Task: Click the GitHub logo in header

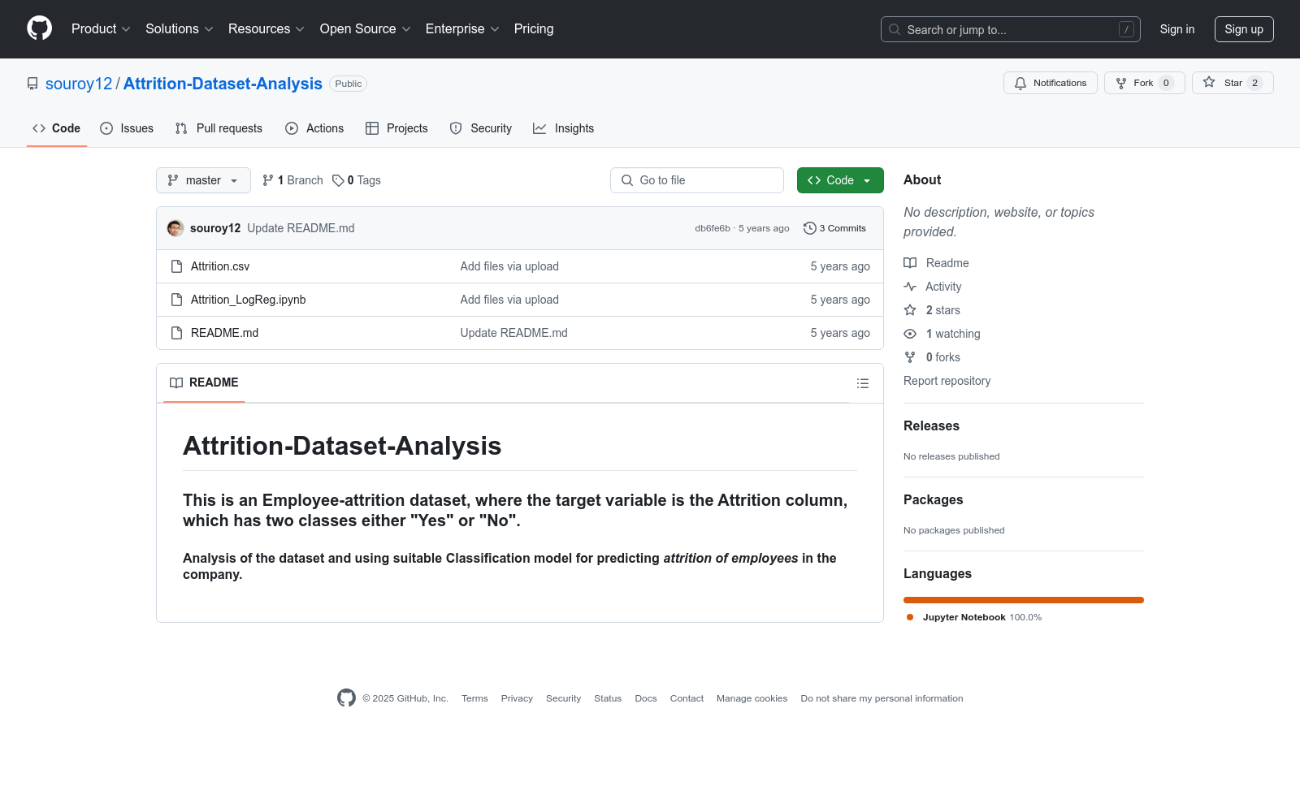Action: [39, 28]
